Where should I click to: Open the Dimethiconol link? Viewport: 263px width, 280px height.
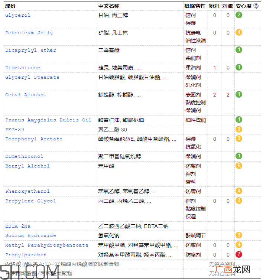pos(24,156)
